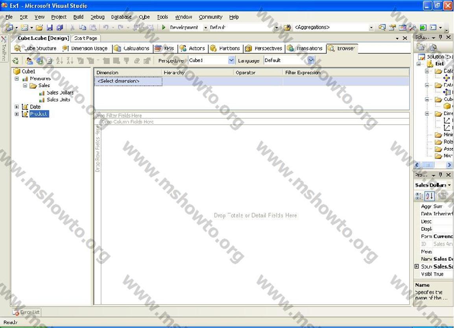Click the Reconnect refresh icon in Browser toolbar

(x=16, y=61)
